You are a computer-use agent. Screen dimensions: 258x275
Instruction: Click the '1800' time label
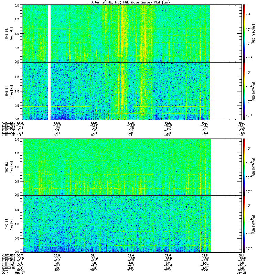20,270
